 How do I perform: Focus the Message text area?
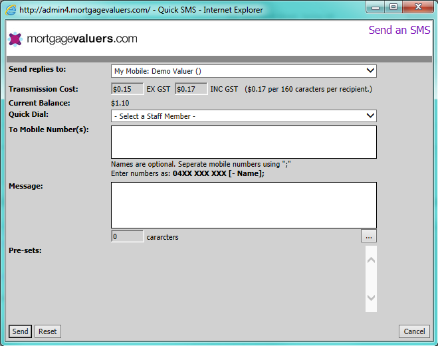[243, 205]
